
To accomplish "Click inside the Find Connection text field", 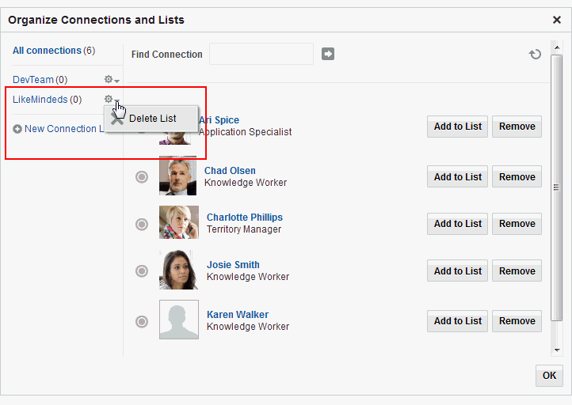I will [x=261, y=54].
